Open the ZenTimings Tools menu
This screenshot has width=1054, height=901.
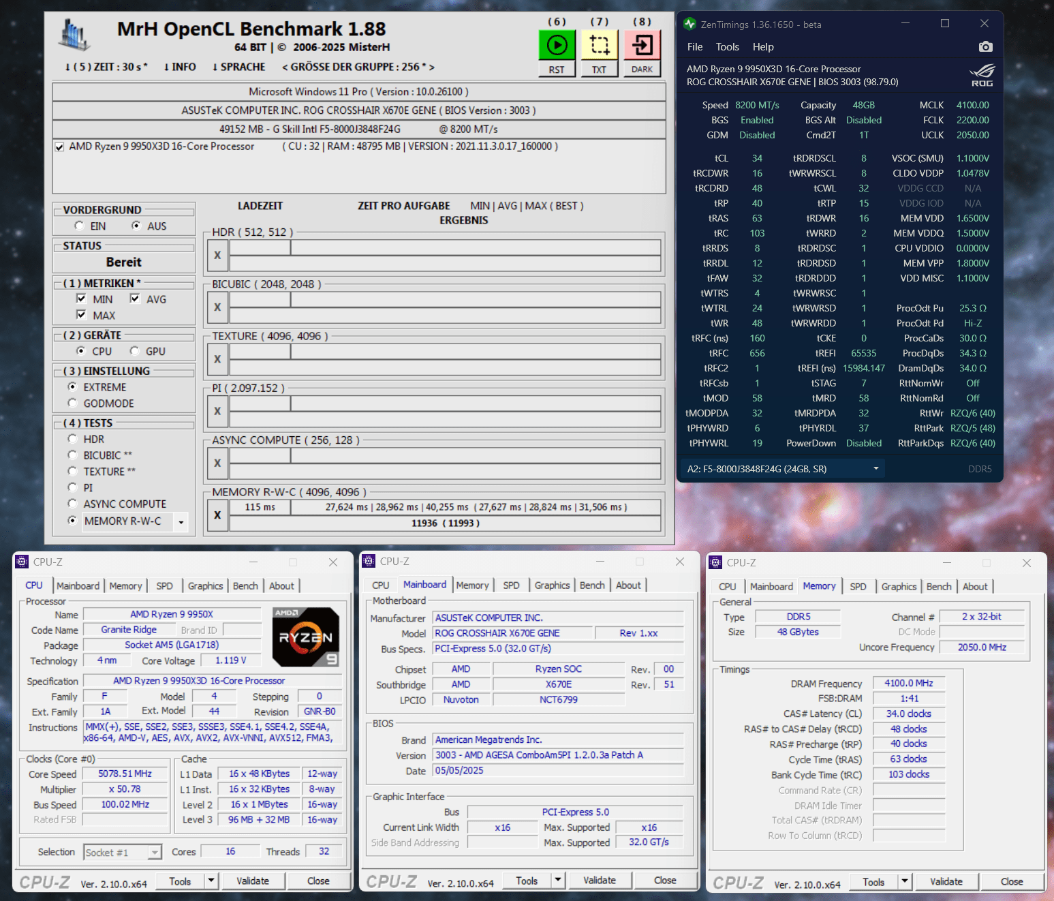tap(727, 47)
